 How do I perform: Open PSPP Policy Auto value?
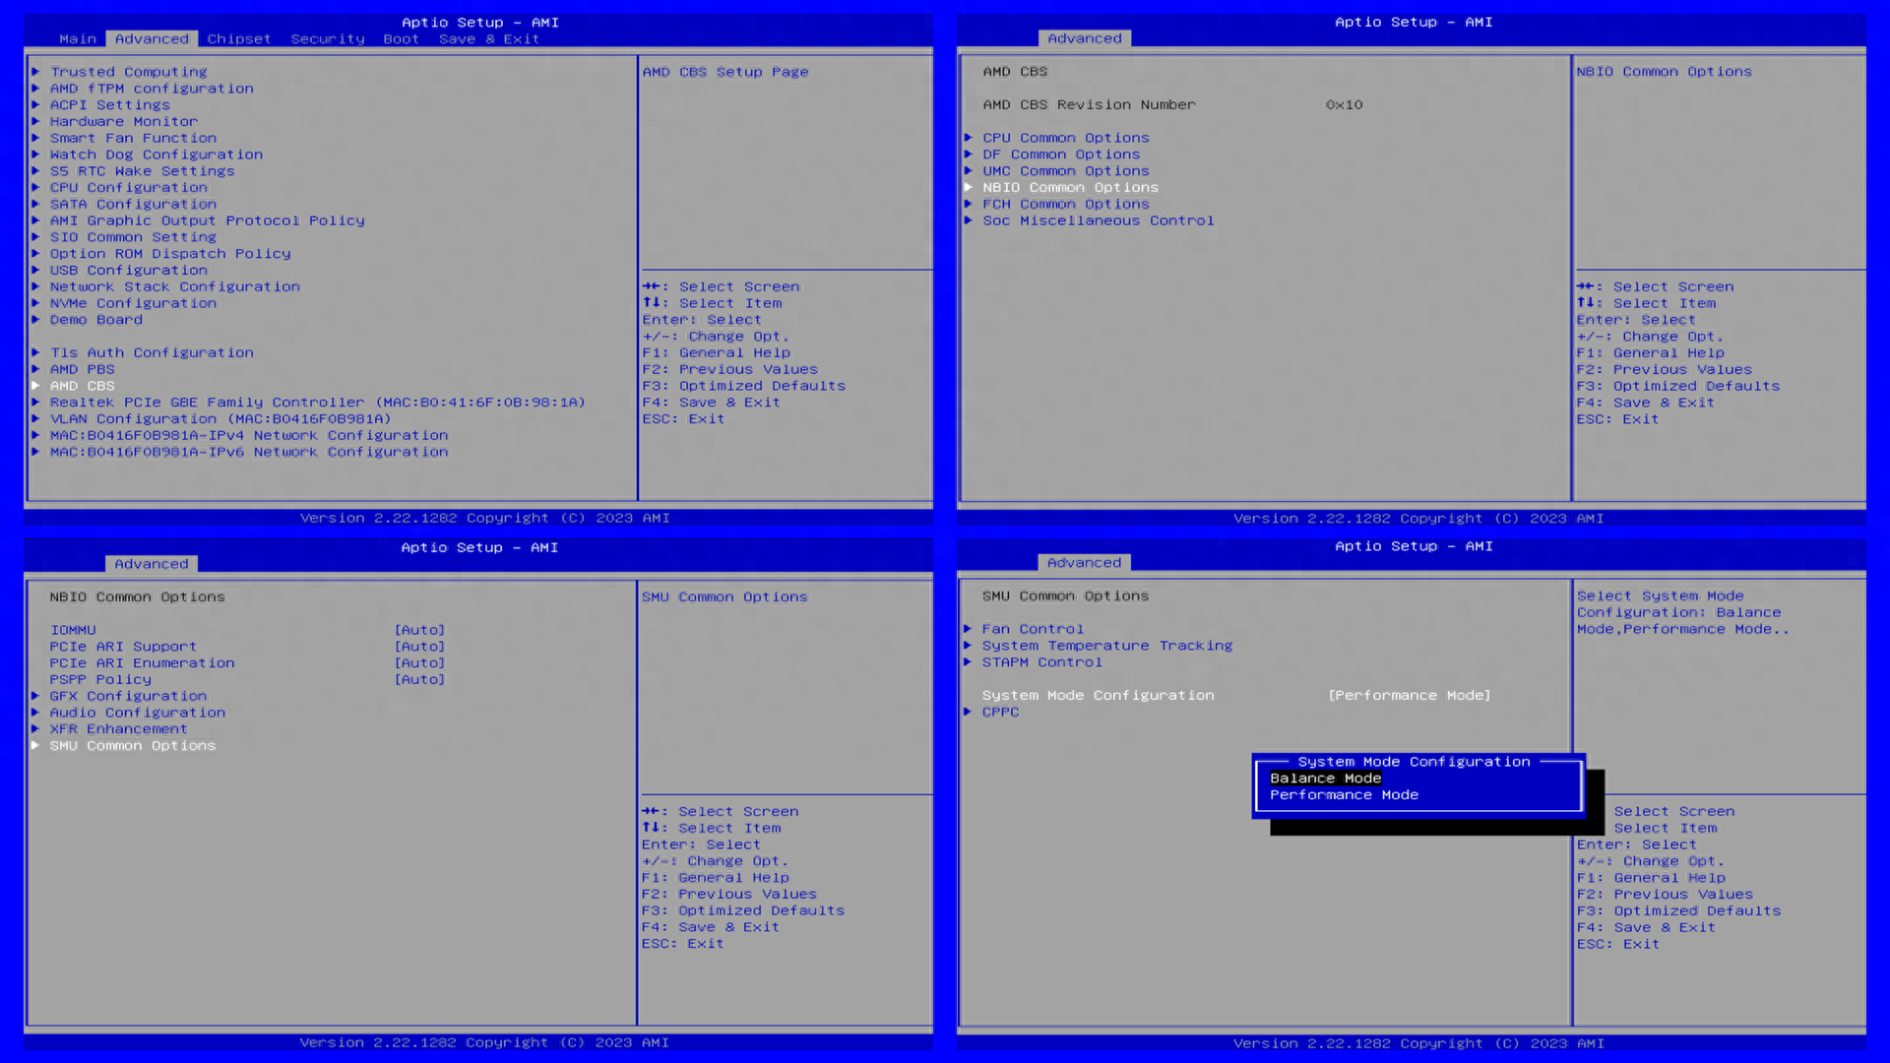419,680
